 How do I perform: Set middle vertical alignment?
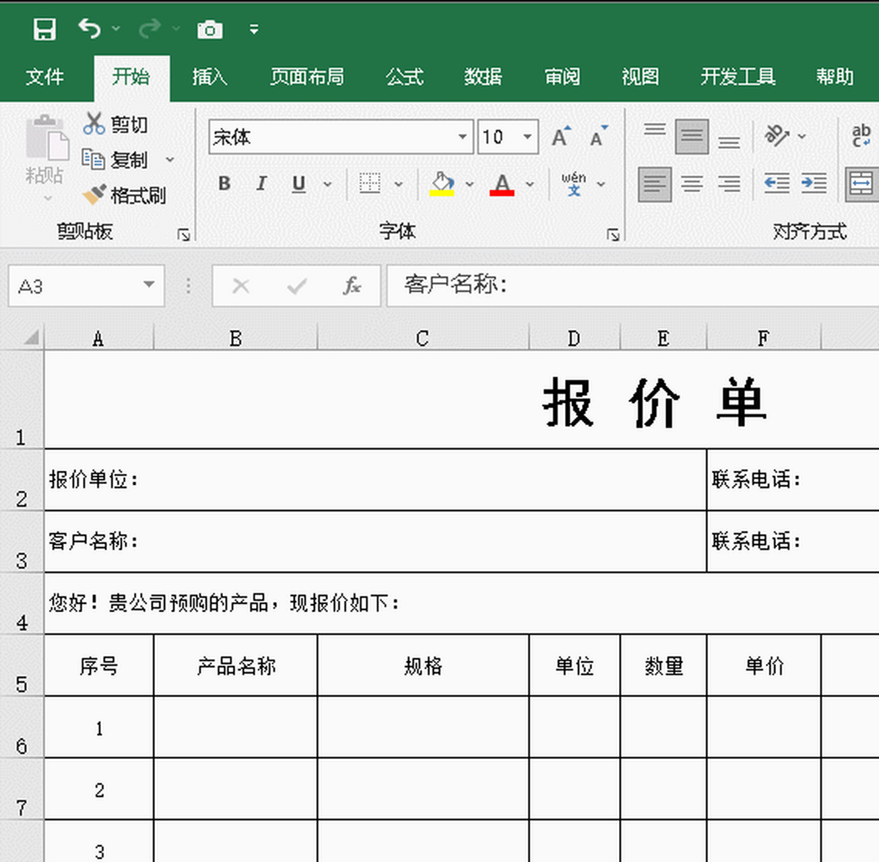692,136
